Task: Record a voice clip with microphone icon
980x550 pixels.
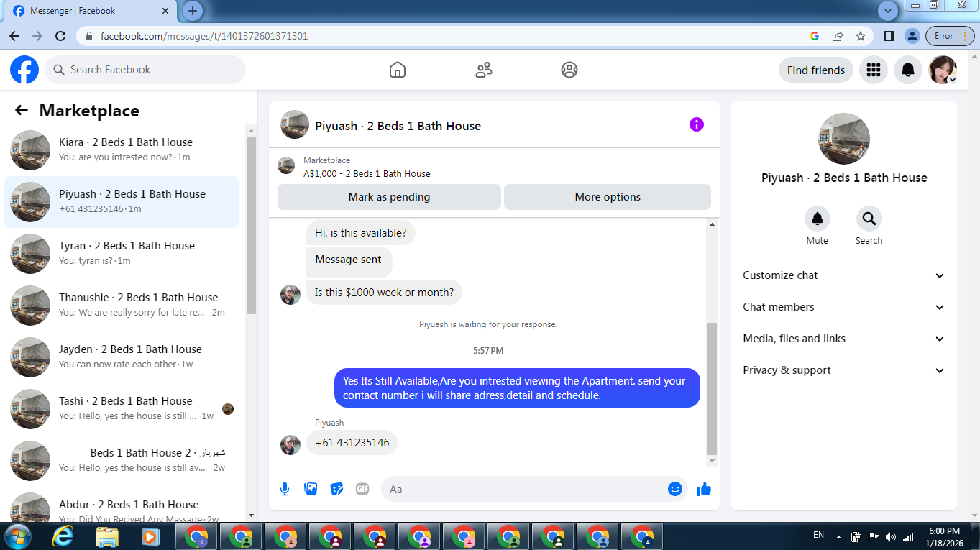Action: pos(285,489)
